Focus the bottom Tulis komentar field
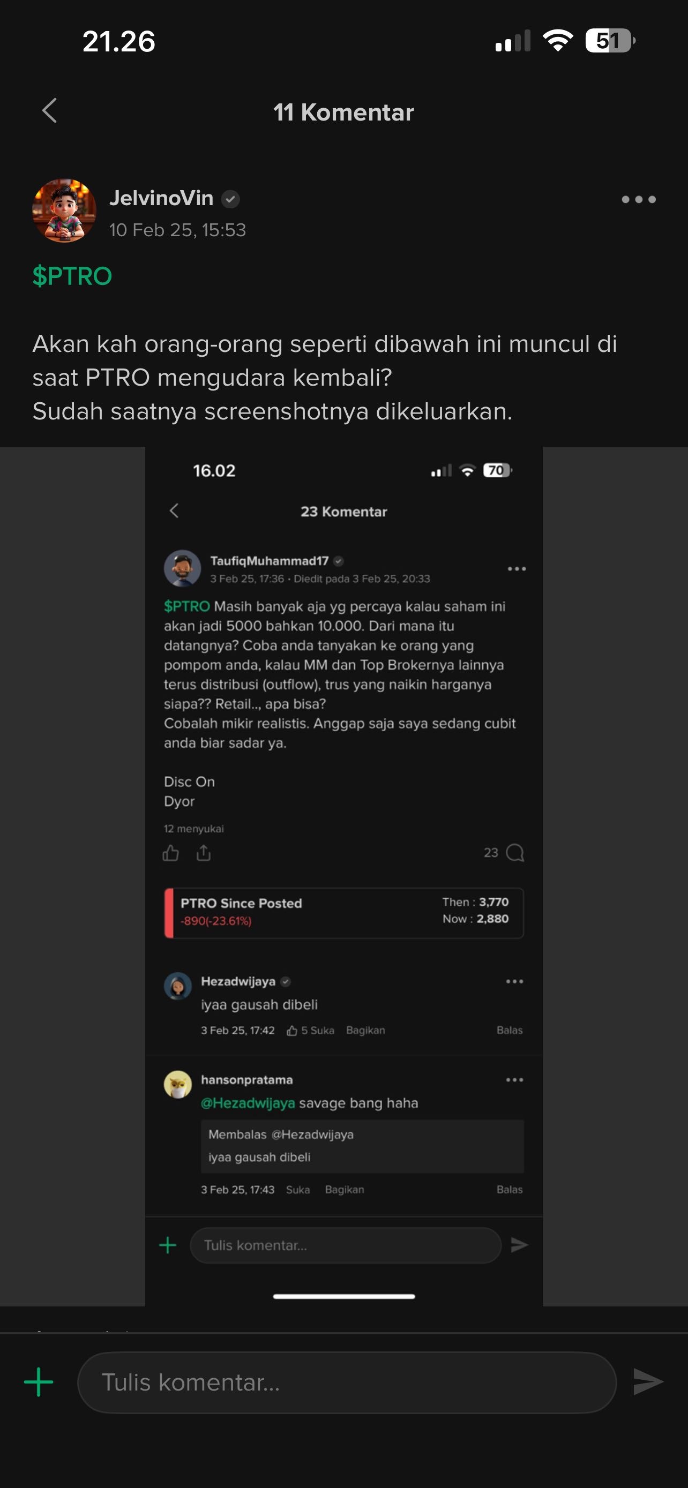Image resolution: width=688 pixels, height=1488 pixels. coord(347,1382)
